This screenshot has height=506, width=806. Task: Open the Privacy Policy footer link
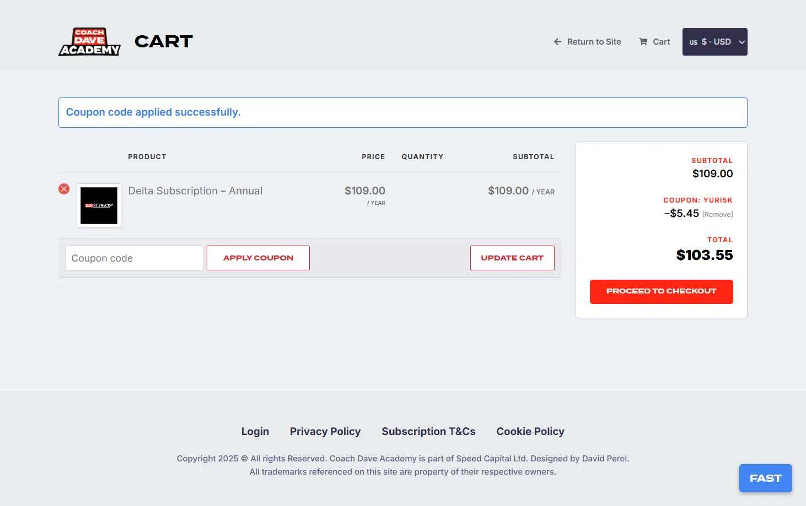point(325,432)
